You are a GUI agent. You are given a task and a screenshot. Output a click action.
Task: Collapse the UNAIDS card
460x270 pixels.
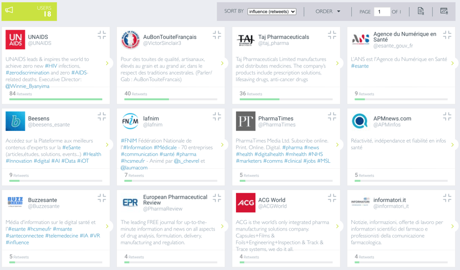click(x=102, y=35)
